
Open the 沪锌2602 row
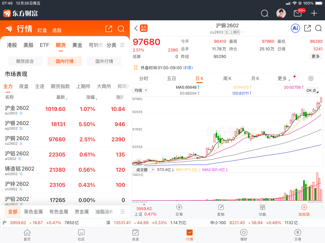[x=65, y=185]
